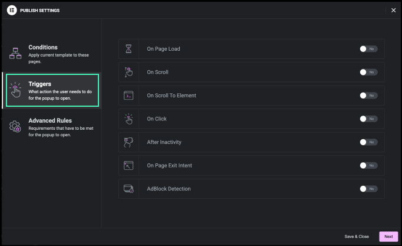Enable the On Click trigger toggle
This screenshot has width=402, height=246.
(x=368, y=119)
